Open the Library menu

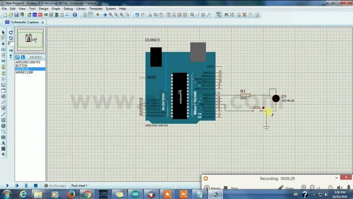point(81,9)
